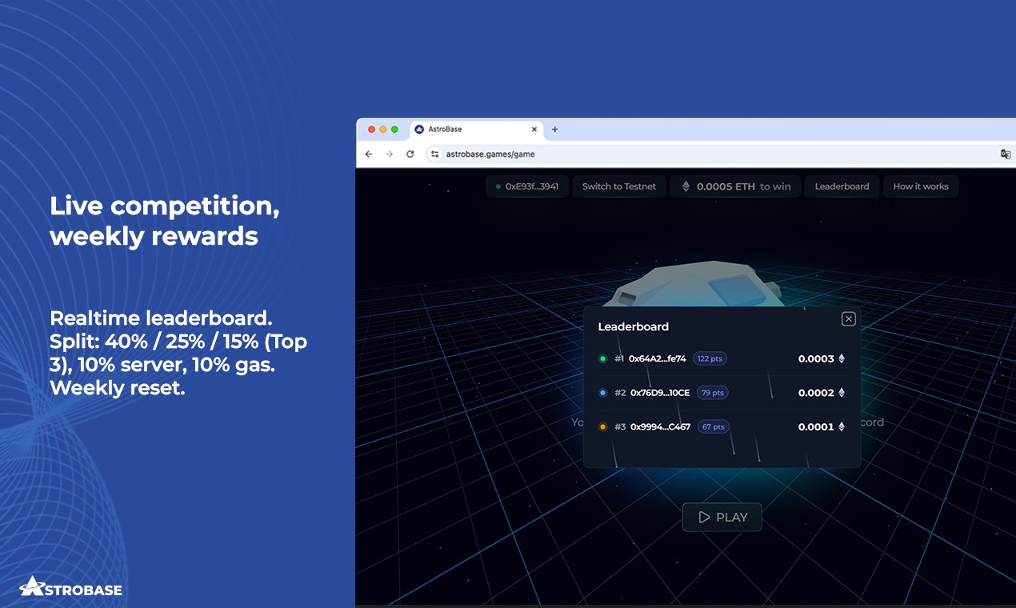Click the 0.0003 reward value
This screenshot has width=1016, height=608.
click(x=816, y=359)
